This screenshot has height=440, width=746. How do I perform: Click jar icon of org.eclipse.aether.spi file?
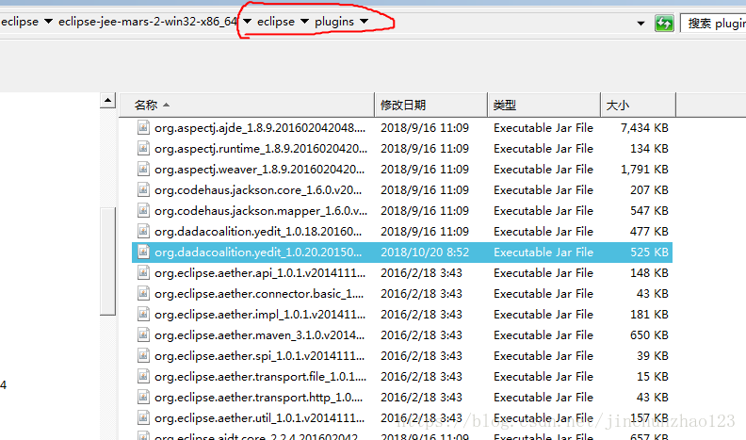pos(143,355)
